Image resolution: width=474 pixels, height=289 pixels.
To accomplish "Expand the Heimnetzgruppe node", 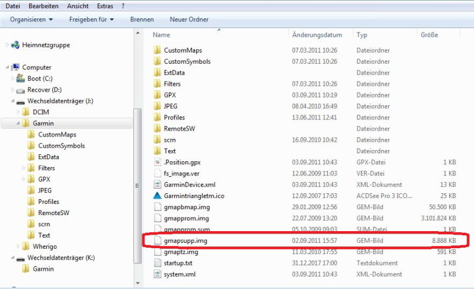I will point(7,46).
